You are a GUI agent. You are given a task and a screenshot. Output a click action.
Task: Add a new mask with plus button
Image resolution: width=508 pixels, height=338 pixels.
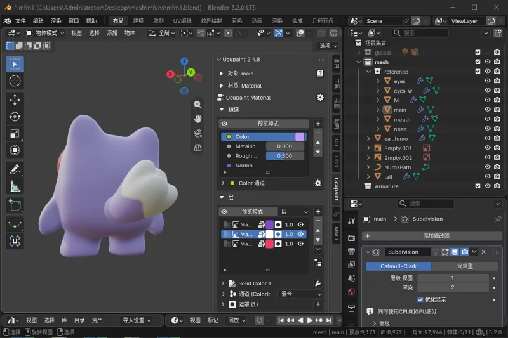[318, 304]
